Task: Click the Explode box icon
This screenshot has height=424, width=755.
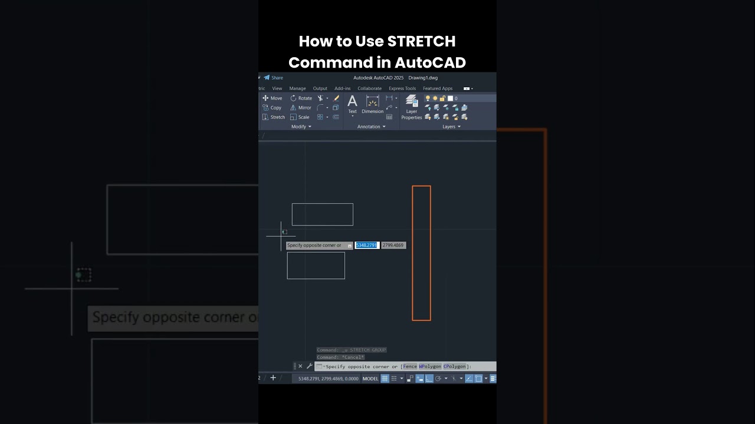Action: [336, 108]
